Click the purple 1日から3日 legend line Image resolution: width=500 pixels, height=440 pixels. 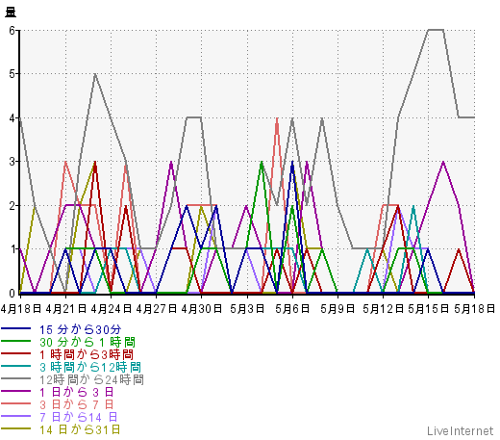(15, 391)
